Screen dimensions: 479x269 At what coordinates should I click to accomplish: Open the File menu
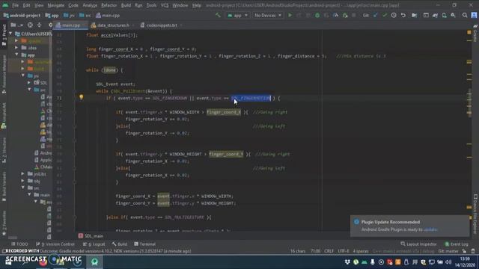[15, 5]
